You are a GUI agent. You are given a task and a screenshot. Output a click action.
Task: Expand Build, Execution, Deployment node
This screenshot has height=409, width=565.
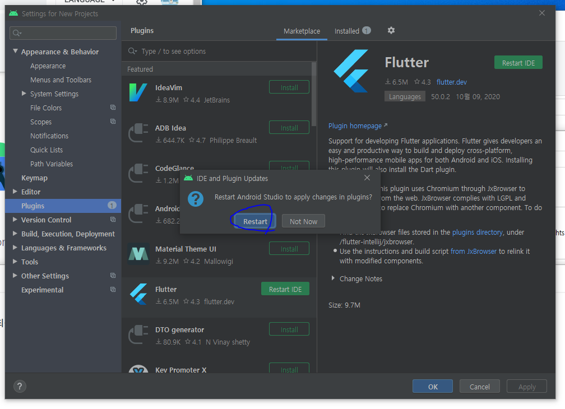click(x=15, y=234)
